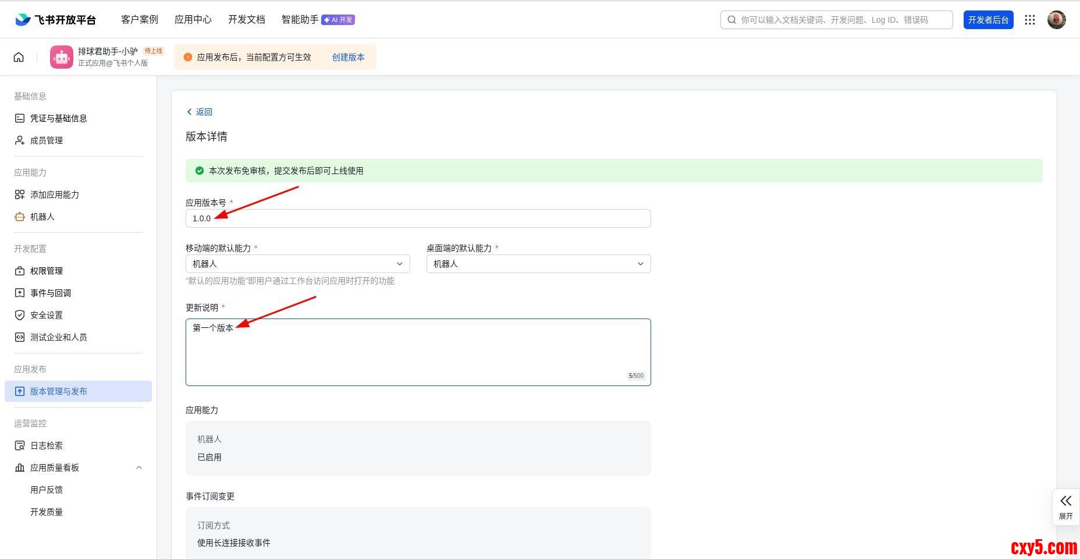The height and width of the screenshot is (559, 1080).
Task: Click the home icon in header
Action: (x=19, y=57)
